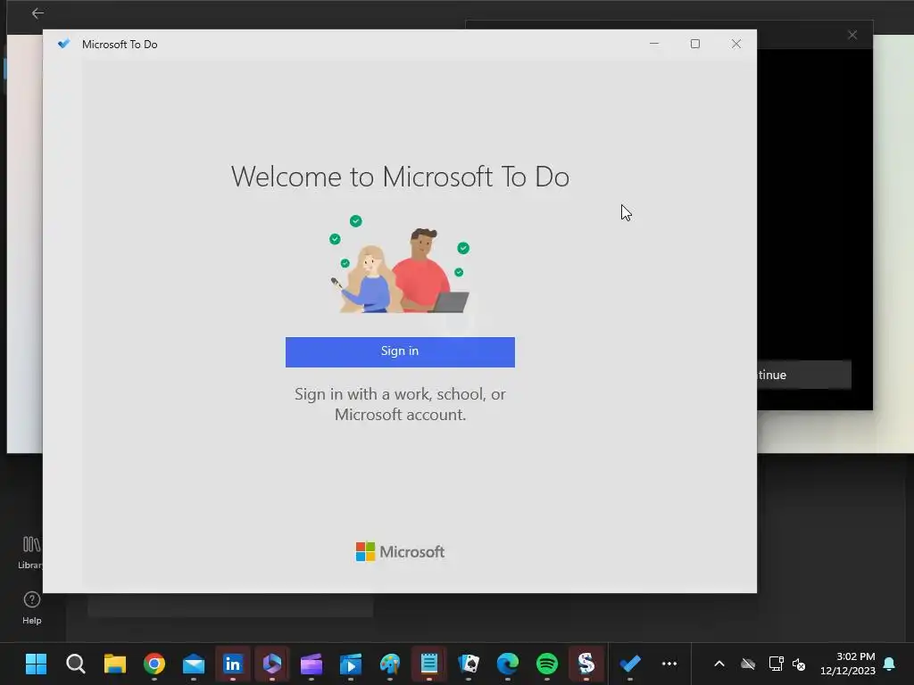Click the 'Welcome to Microsoft To Do' heading

coord(400,177)
